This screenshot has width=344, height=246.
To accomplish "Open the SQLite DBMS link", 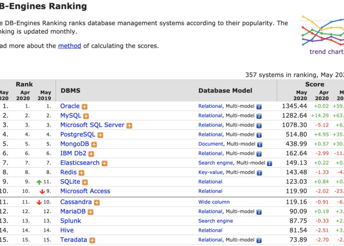I will point(70,182).
